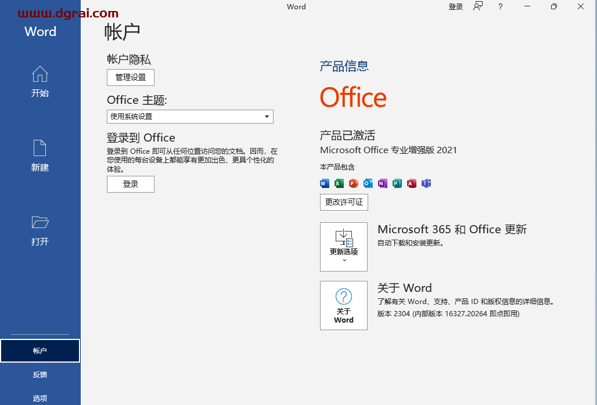Click the Excel icon in product list
The image size is (597, 405).
[x=339, y=183]
